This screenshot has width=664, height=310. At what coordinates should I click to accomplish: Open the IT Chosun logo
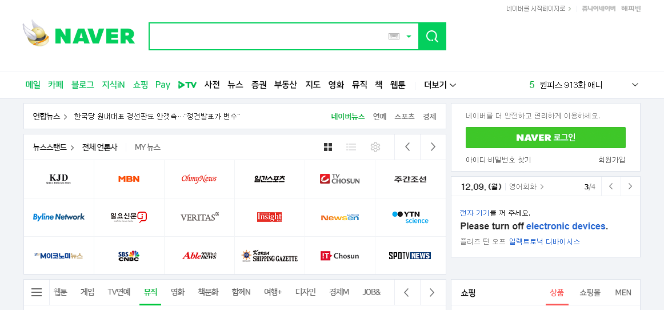tap(339, 256)
